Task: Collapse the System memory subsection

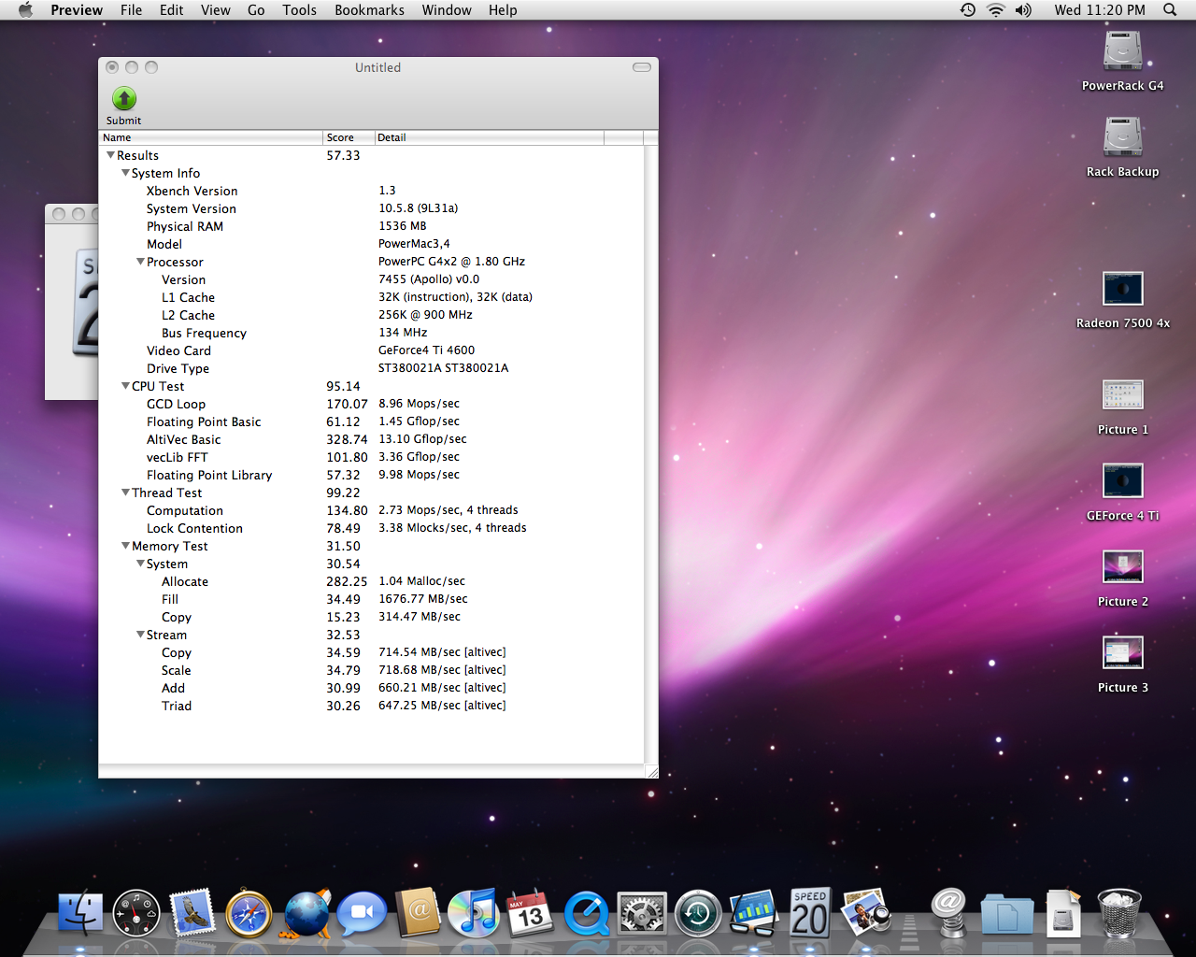Action: click(140, 564)
